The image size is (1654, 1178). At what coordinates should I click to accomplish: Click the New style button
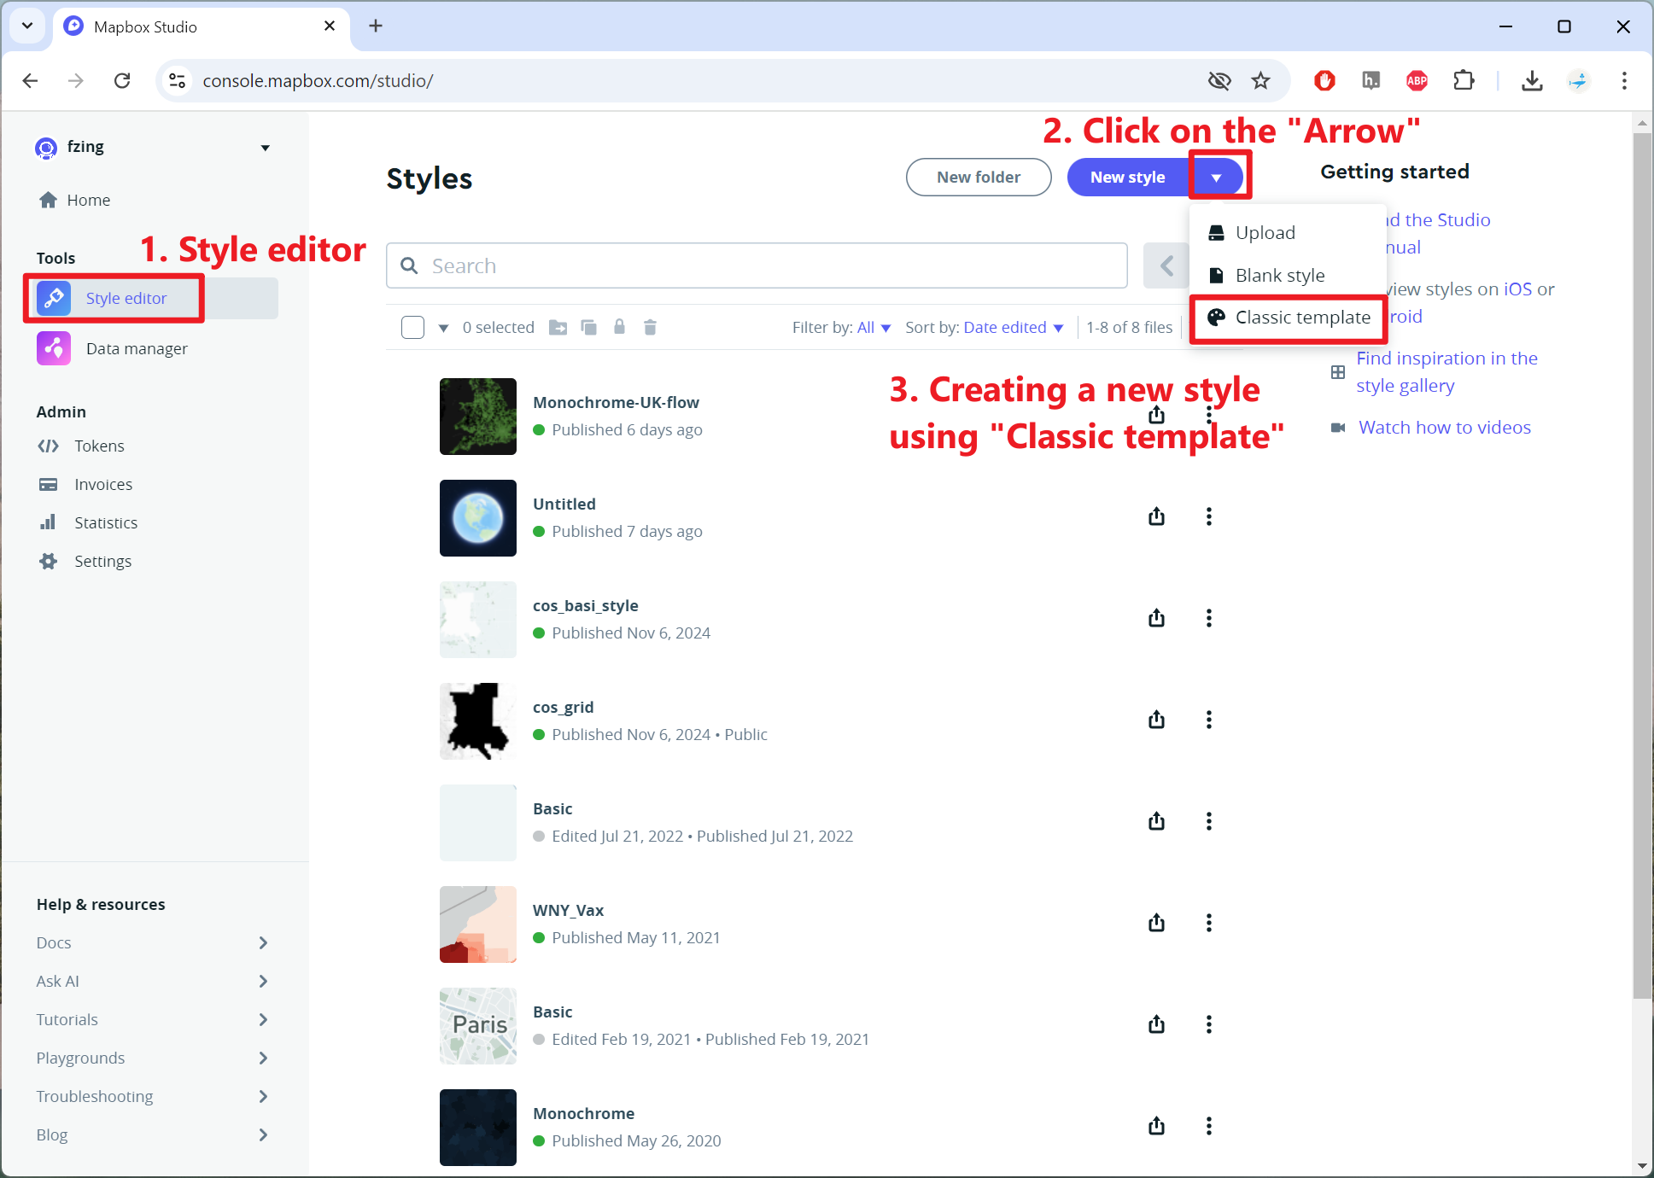(1127, 177)
